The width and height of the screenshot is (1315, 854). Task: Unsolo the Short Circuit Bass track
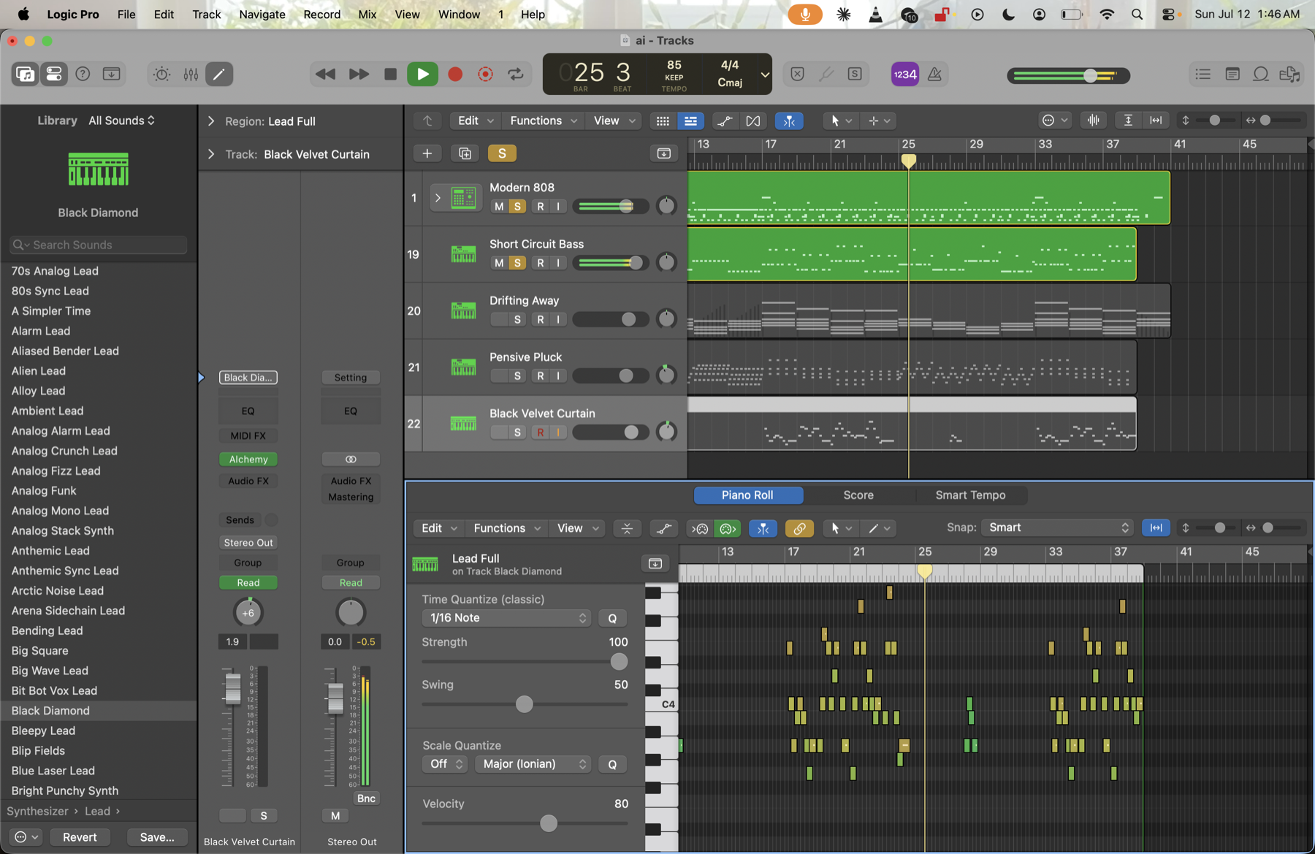(x=517, y=263)
